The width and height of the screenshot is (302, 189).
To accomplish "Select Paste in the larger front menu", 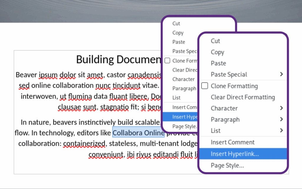I will 218,63.
